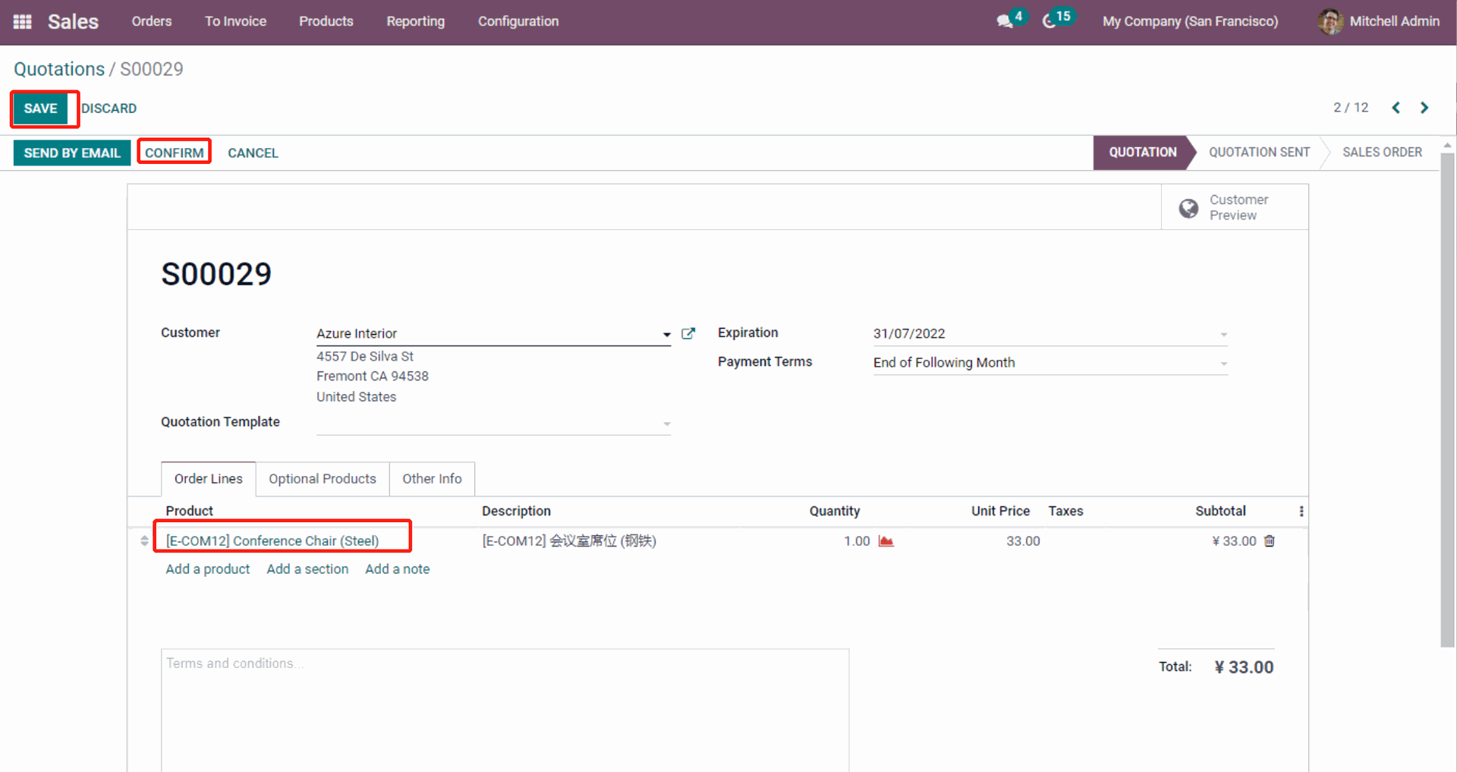The image size is (1457, 772).
Task: Open the Reporting menu
Action: (415, 21)
